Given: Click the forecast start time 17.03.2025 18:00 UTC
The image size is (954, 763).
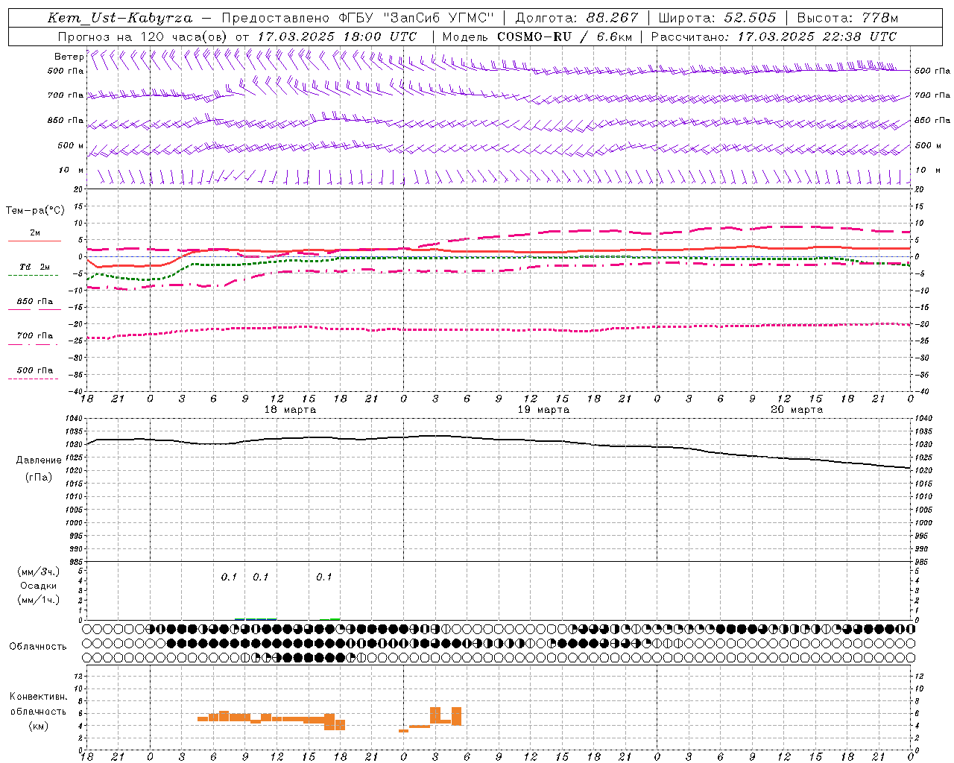Looking at the screenshot, I should click(337, 37).
